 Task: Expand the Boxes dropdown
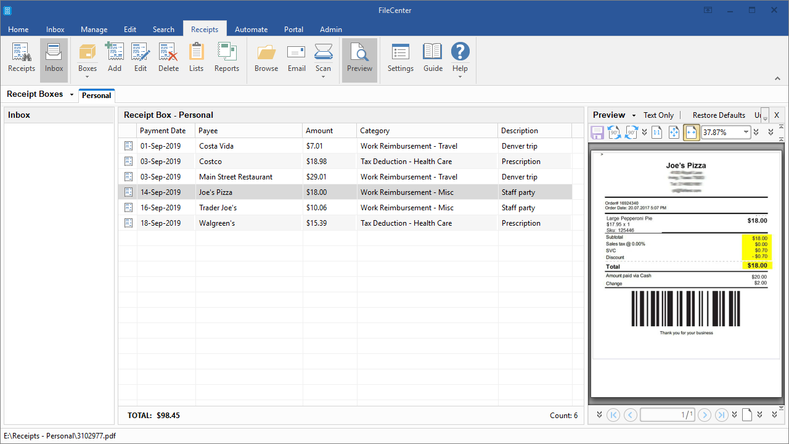coord(88,76)
